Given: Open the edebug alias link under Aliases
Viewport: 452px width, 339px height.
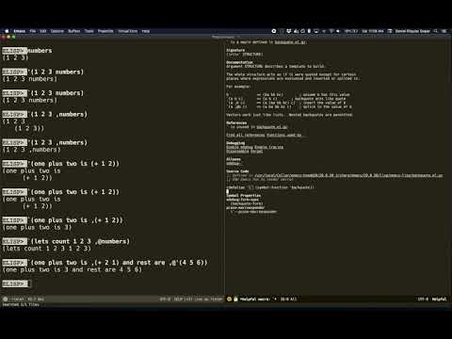Looking at the screenshot, I should [x=233, y=164].
